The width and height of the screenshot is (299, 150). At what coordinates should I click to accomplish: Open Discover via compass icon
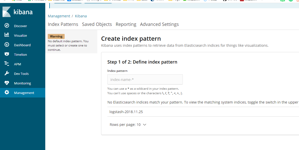7,26
